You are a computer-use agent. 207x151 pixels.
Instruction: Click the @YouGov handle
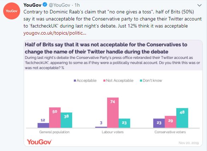59,5
